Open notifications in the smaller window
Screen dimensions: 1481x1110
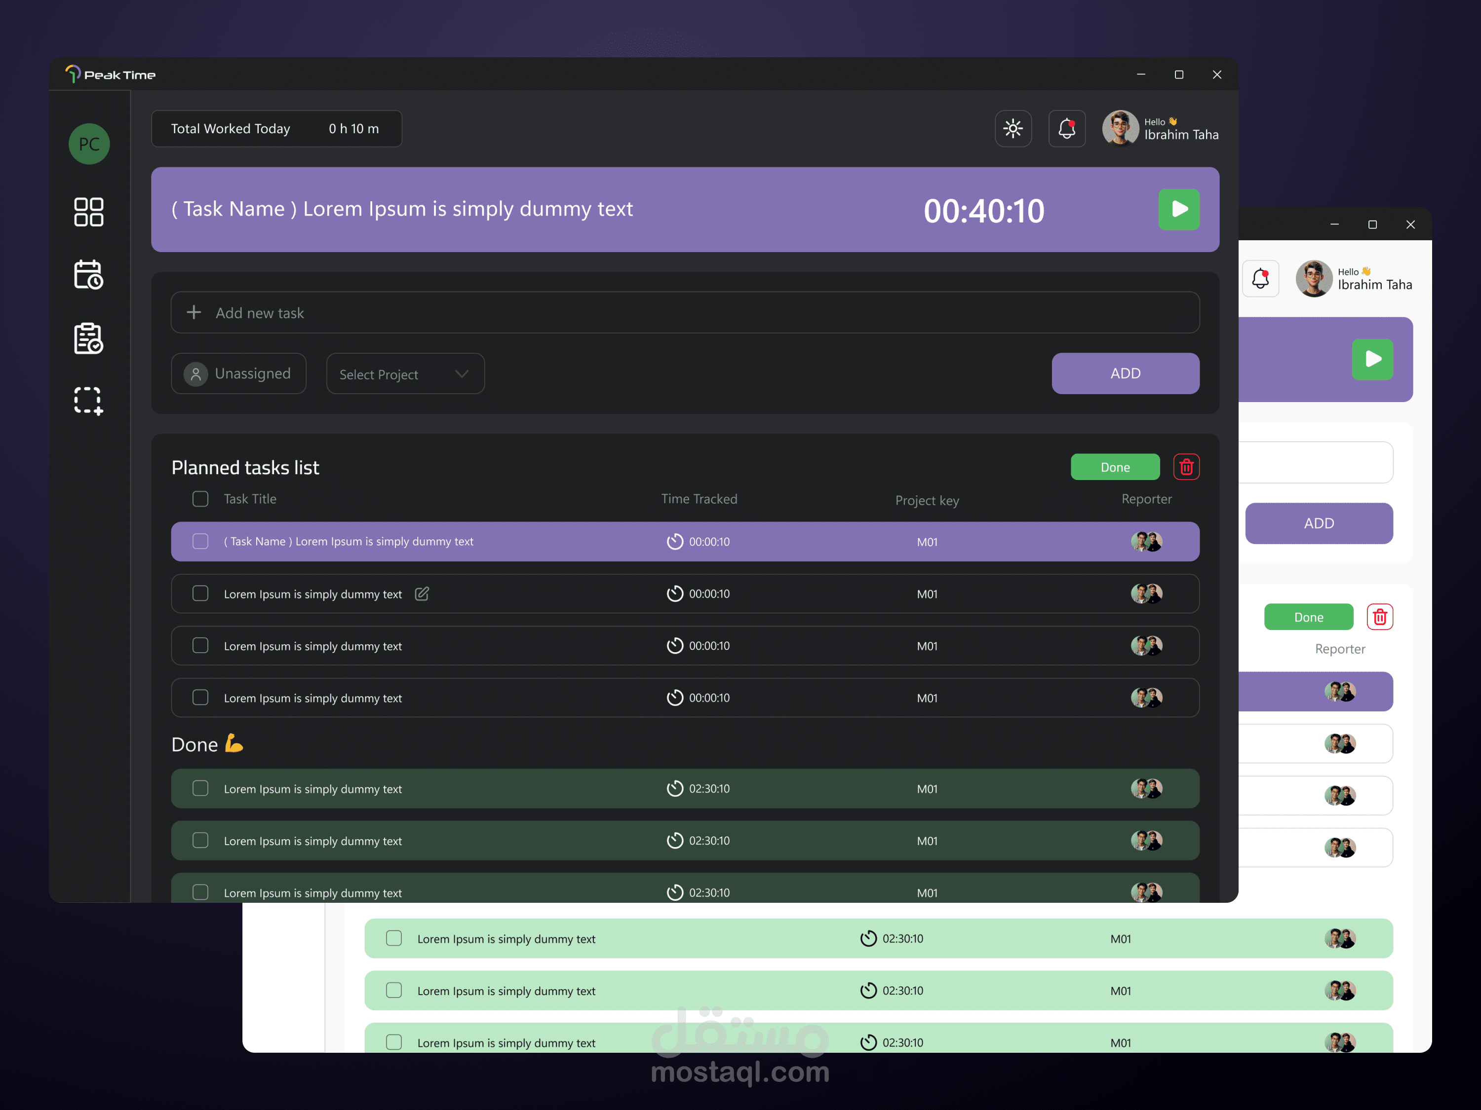(x=1261, y=279)
